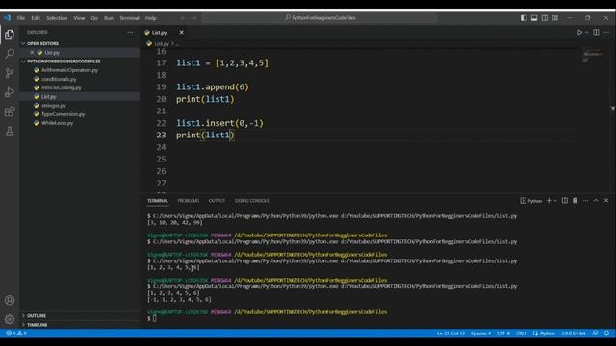The height and width of the screenshot is (346, 616).
Task: Close the terminal panel
Action: click(x=606, y=201)
